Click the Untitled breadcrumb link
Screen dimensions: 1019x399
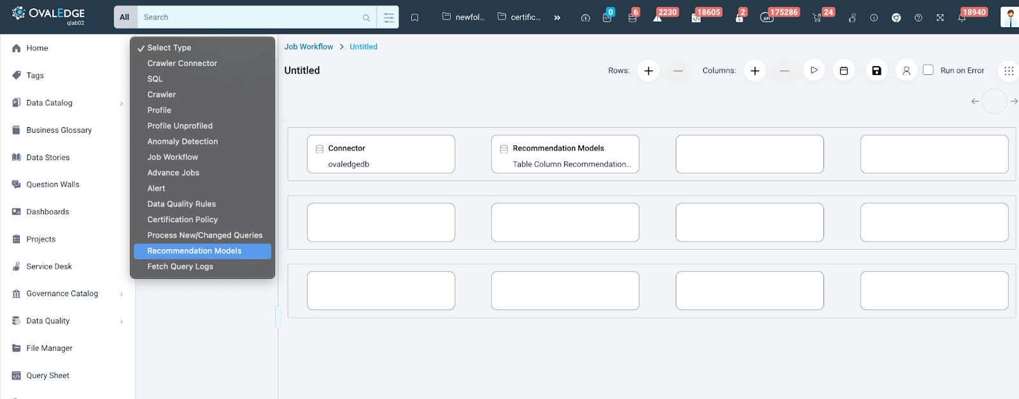pos(364,47)
